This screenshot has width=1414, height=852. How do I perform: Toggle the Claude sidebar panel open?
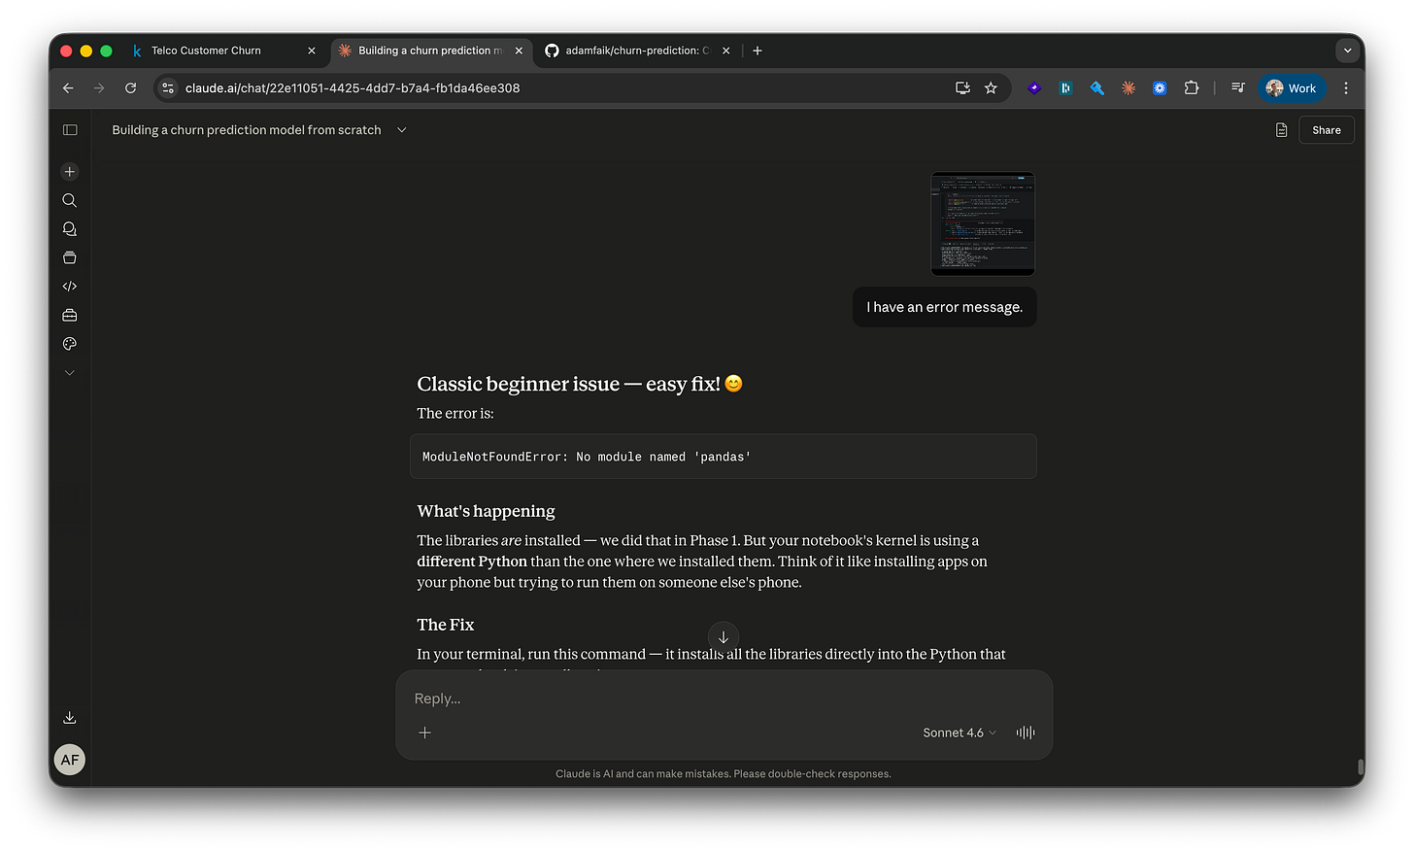pyautogui.click(x=69, y=129)
